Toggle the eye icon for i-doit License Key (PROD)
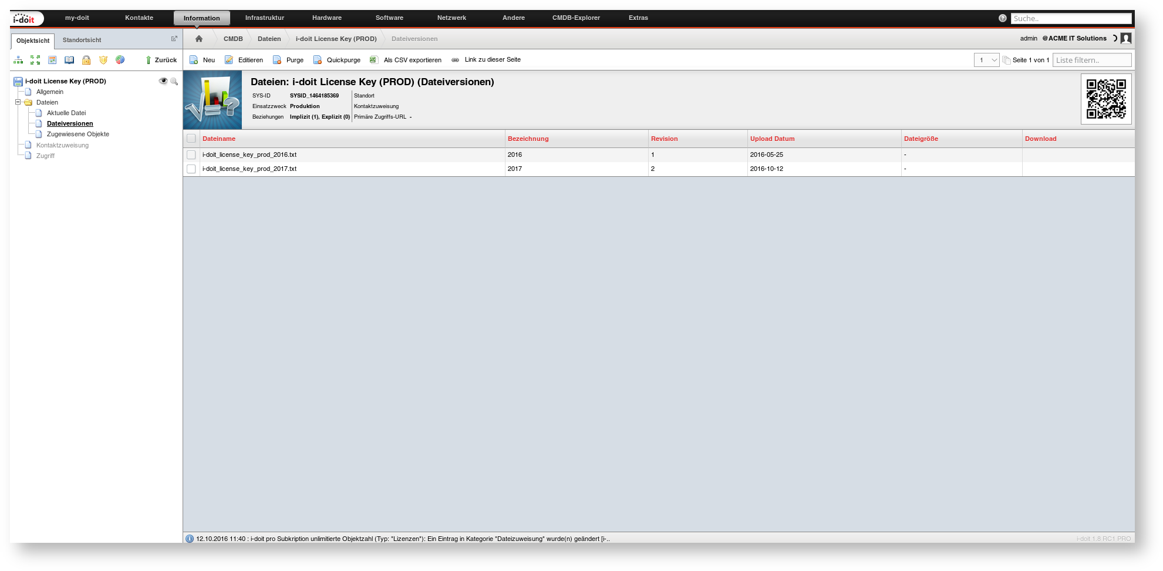 163,81
